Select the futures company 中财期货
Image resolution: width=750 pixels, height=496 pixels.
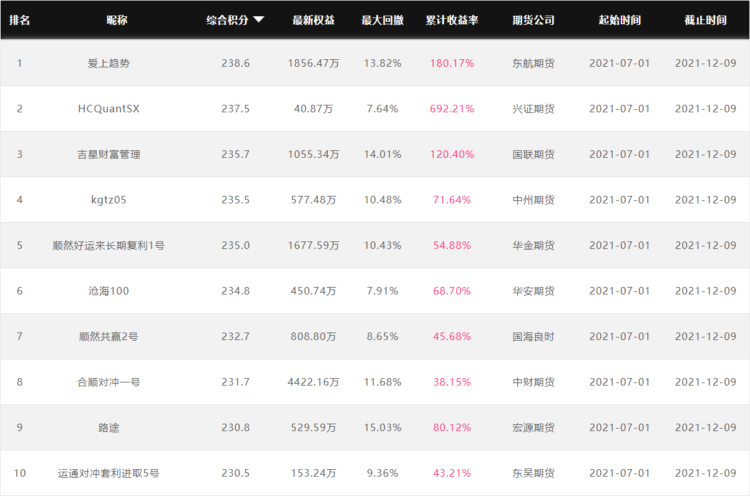click(x=533, y=382)
